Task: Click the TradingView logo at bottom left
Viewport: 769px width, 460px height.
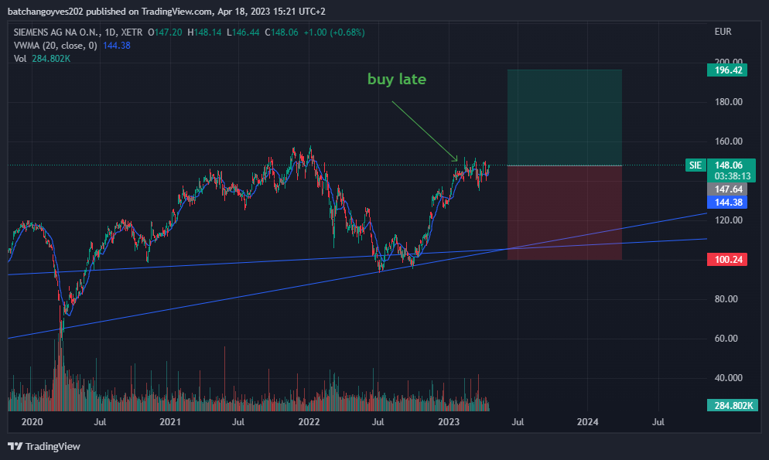Action: pos(43,446)
